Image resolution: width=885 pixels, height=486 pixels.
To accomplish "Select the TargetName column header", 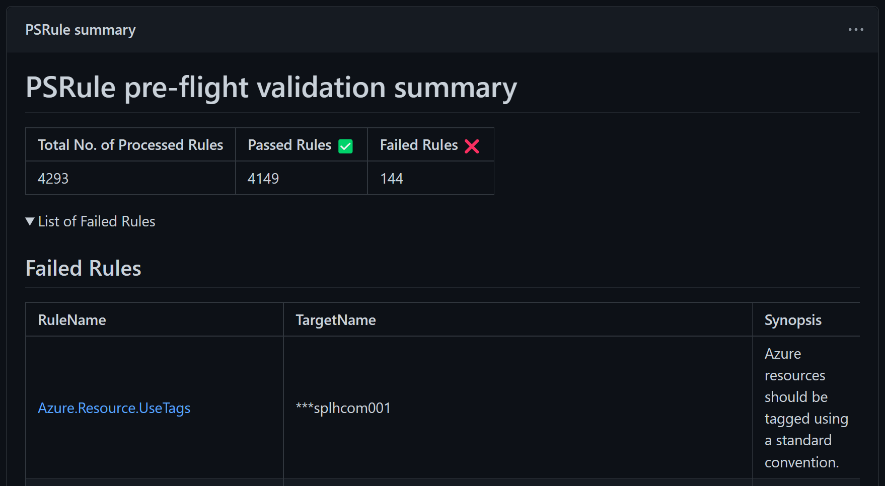I will coord(335,319).
